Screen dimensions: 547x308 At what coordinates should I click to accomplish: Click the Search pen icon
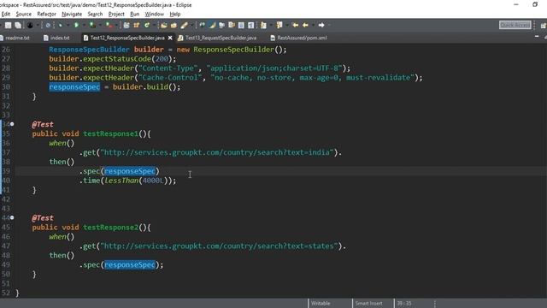click(x=185, y=25)
